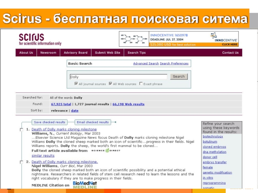Click into the search field containing Dolly
Viewport: 258px width, 193px height.
pos(118,77)
